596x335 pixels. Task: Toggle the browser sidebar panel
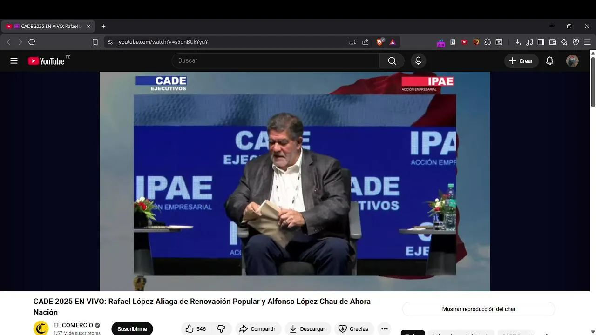[541, 42]
